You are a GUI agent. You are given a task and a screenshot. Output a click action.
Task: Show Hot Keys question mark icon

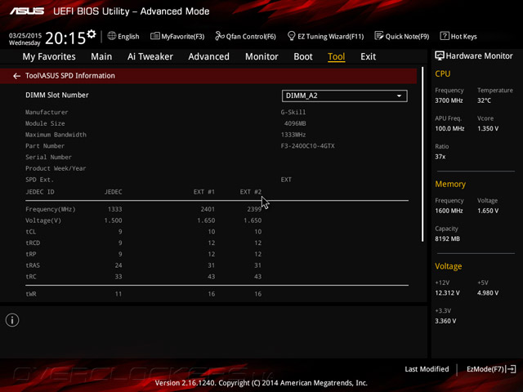445,36
